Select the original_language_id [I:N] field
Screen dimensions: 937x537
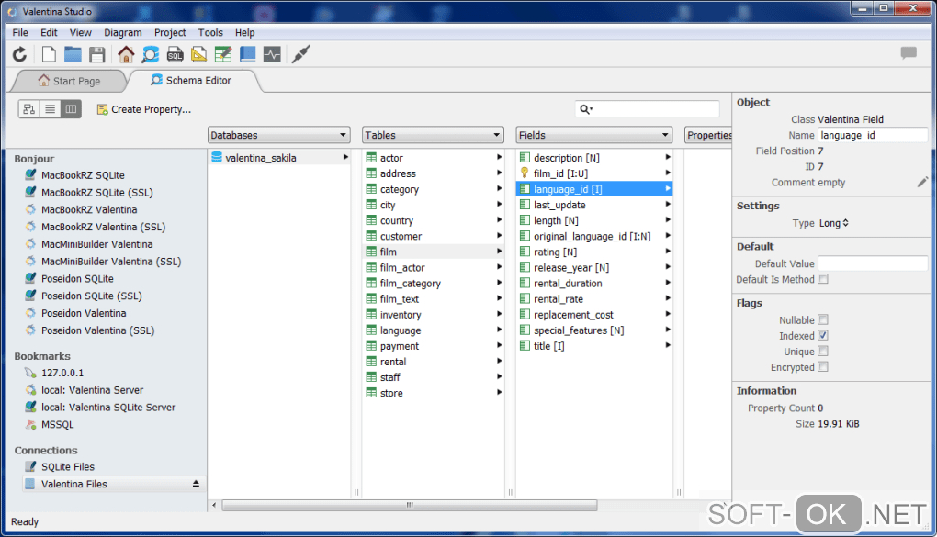tap(594, 236)
